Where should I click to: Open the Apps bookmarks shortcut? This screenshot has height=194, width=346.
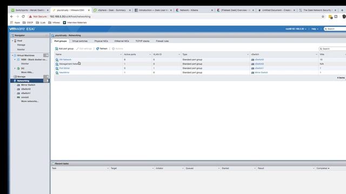[15, 23]
